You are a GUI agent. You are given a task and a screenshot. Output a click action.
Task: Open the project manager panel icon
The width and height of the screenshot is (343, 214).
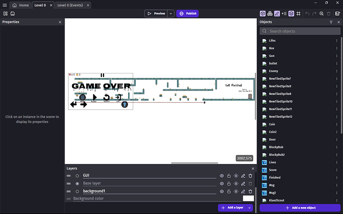tap(5, 13)
